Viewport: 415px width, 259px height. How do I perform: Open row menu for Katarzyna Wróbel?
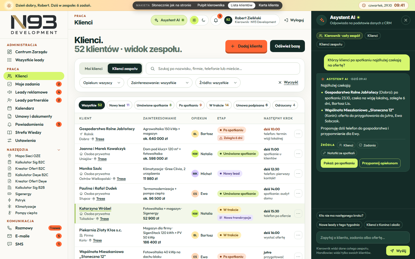(298, 214)
